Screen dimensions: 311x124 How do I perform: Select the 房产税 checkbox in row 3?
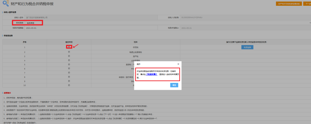(x=69, y=56)
